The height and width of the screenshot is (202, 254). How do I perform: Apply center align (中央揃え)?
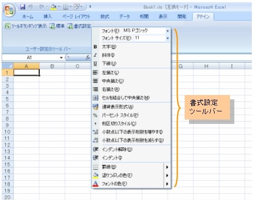[96, 81]
